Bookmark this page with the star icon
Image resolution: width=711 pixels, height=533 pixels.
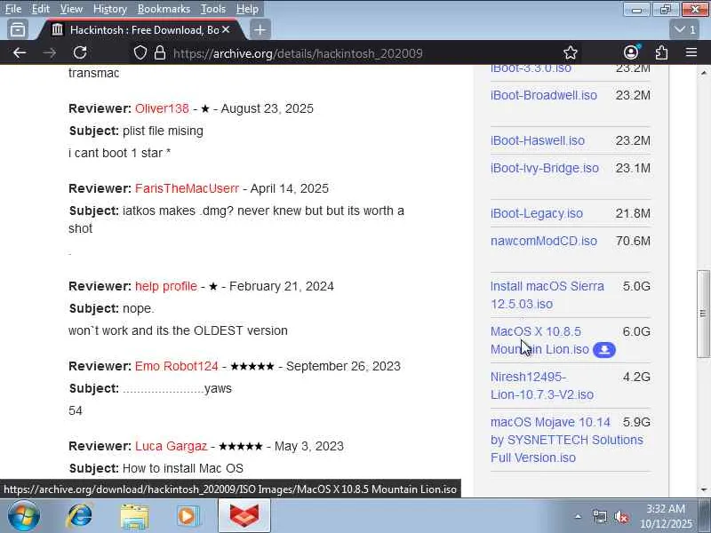pos(571,53)
